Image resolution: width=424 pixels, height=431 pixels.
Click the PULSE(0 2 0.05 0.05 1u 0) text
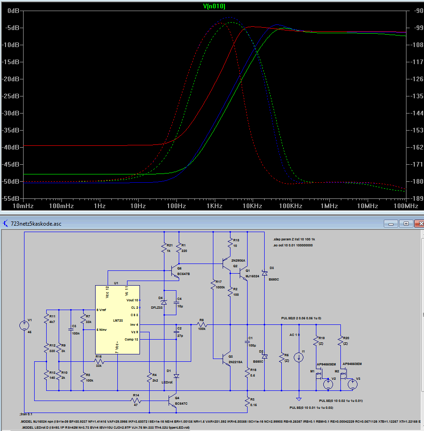(x=301, y=318)
